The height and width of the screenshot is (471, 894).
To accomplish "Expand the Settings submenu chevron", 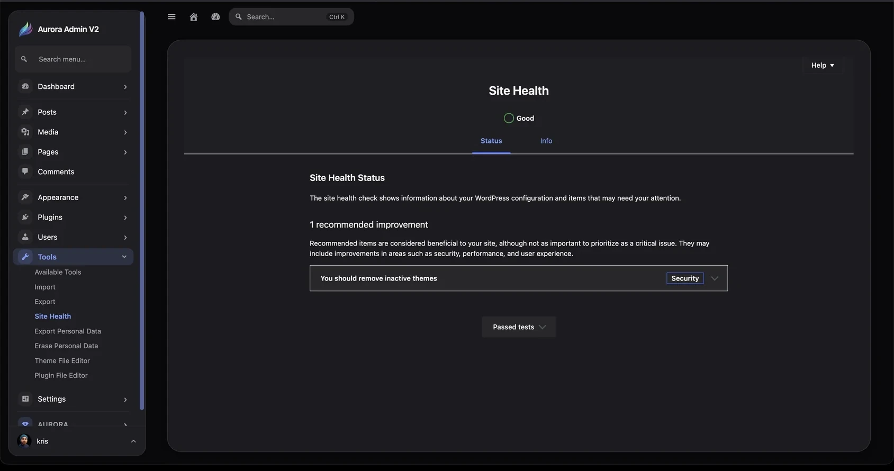I will [x=125, y=400].
